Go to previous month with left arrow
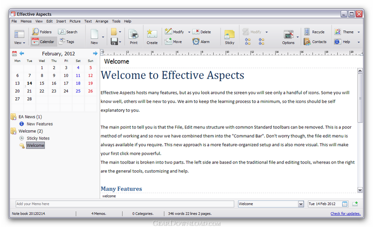The height and width of the screenshot is (227, 373). (x=21, y=53)
